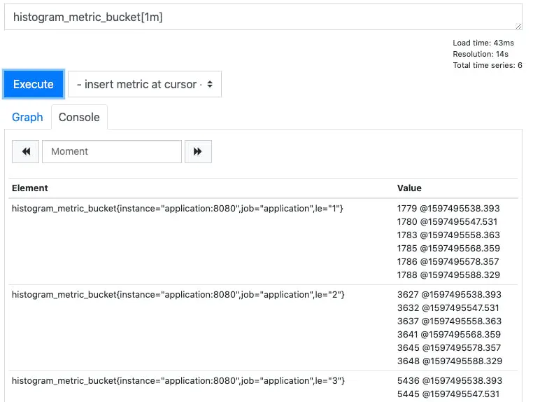Click value 1779 @1597495538.393
Image resolution: width=533 pixels, height=402 pixels.
point(448,208)
